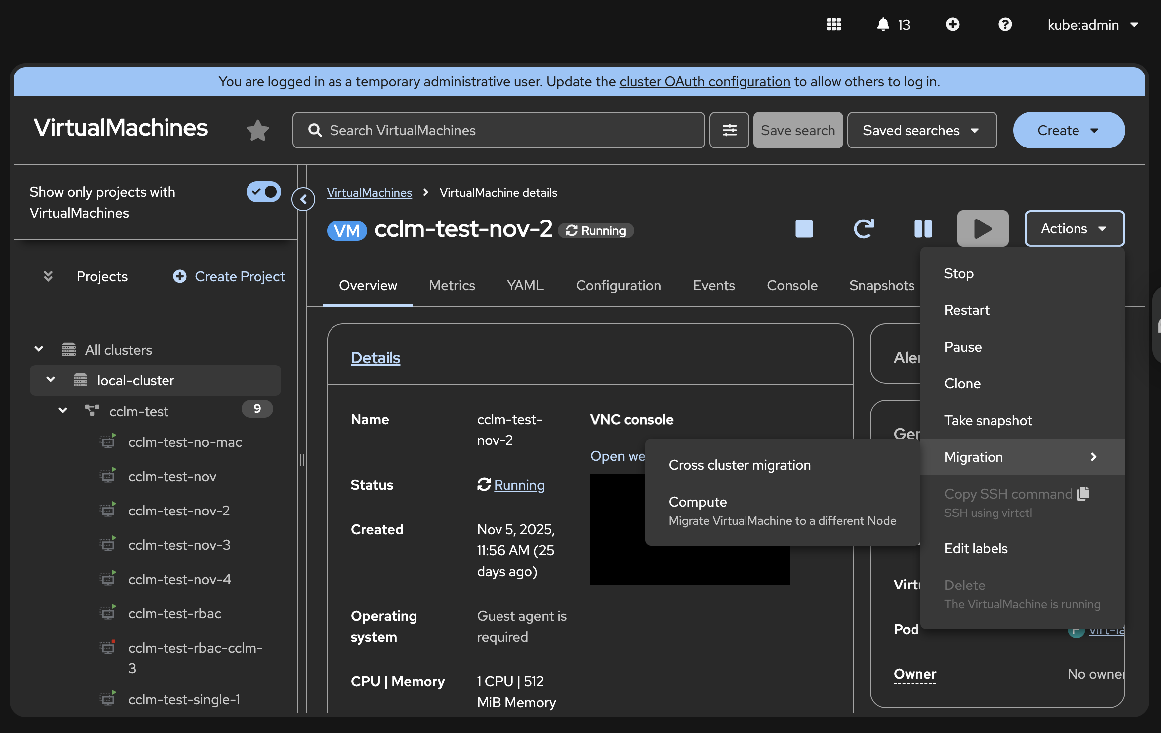
Task: Click the help question mark icon
Action: point(1005,24)
